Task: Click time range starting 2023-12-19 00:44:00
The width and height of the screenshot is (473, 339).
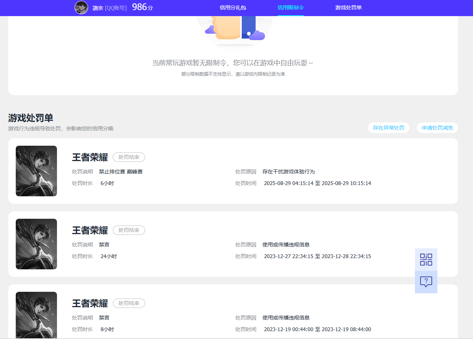Action: [x=317, y=329]
